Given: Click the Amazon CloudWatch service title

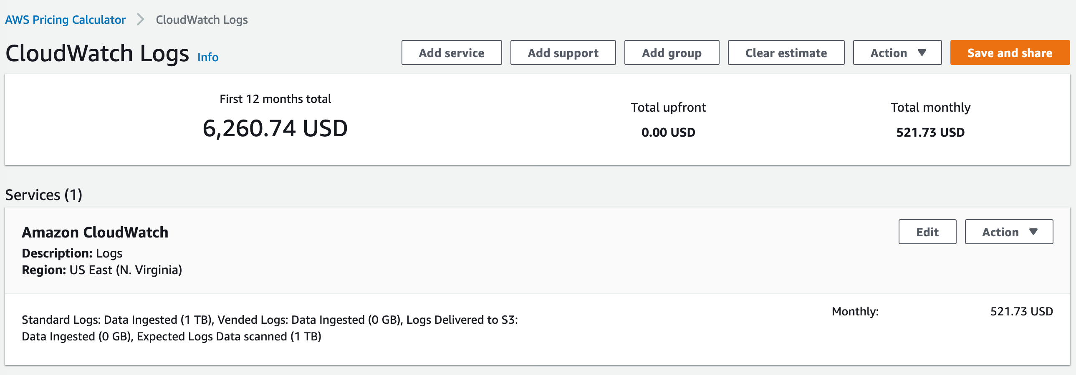Looking at the screenshot, I should (95, 232).
